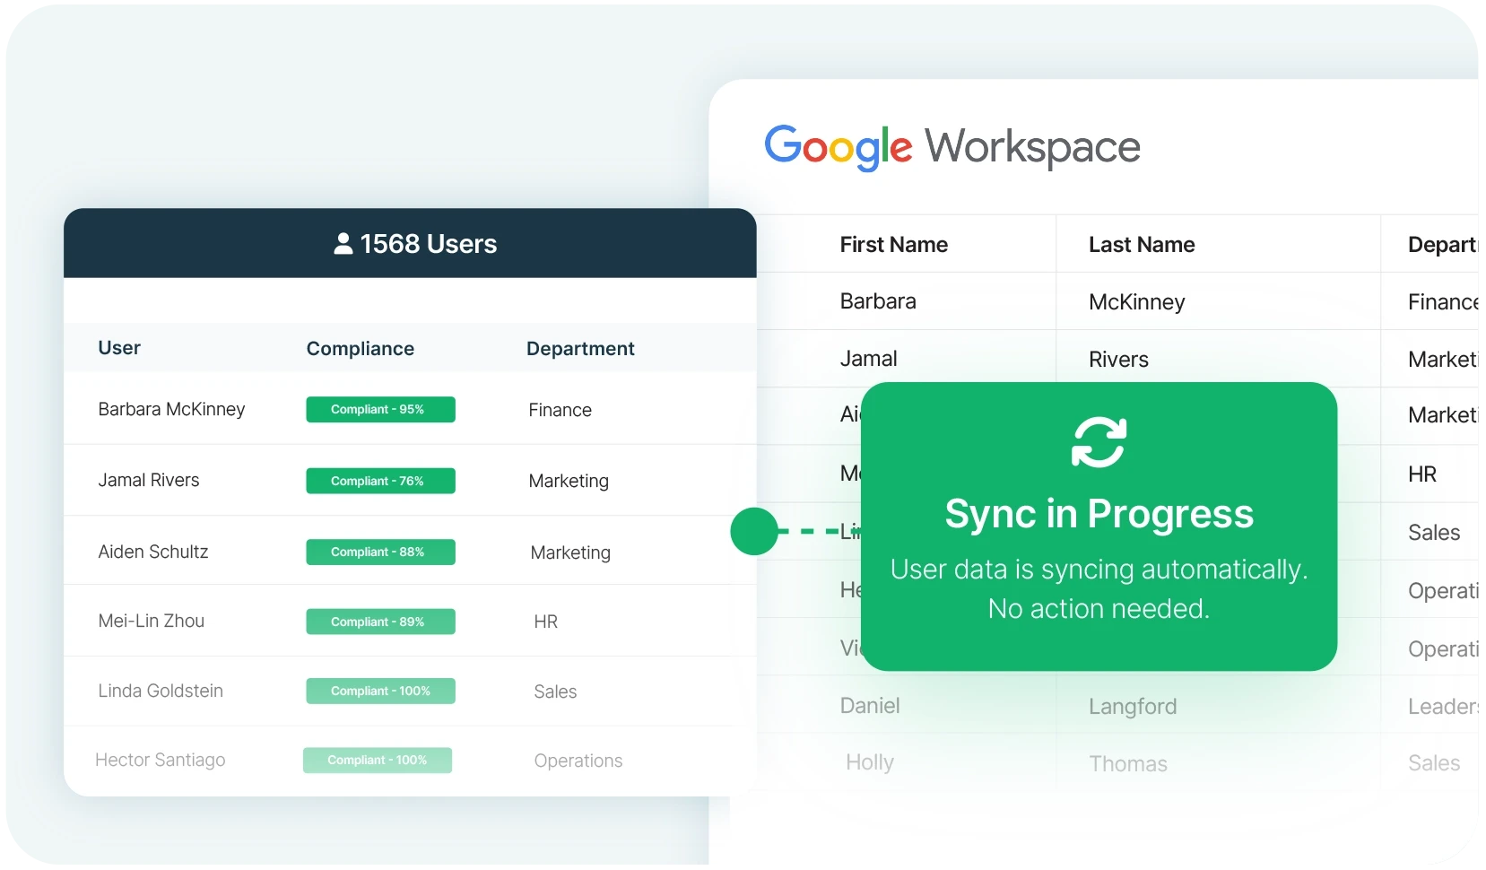Click Holly in the First Name column
Screen dimensions: 1486x870
pos(870,762)
